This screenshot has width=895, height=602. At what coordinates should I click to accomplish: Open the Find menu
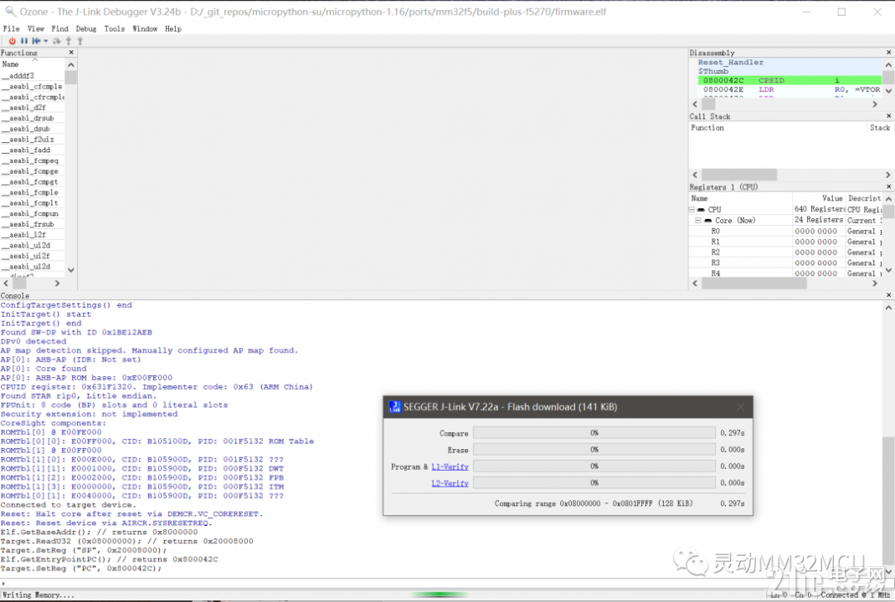tap(60, 28)
